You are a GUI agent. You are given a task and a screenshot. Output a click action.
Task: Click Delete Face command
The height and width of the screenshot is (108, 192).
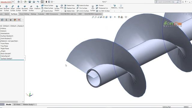[69, 5]
